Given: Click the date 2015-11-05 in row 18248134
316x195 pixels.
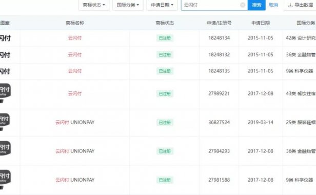Looking at the screenshot, I should coord(261,38).
